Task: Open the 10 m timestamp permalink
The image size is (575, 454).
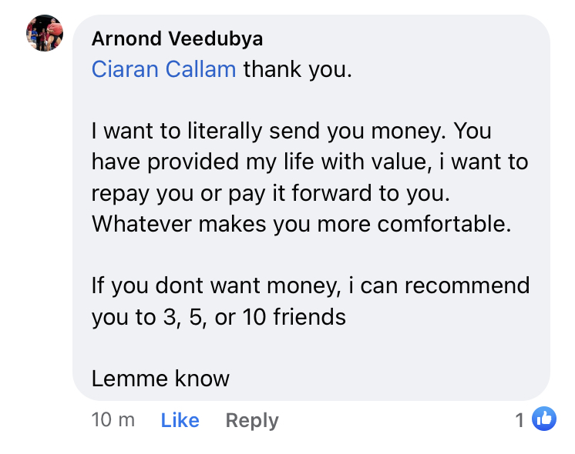Action: pos(113,419)
